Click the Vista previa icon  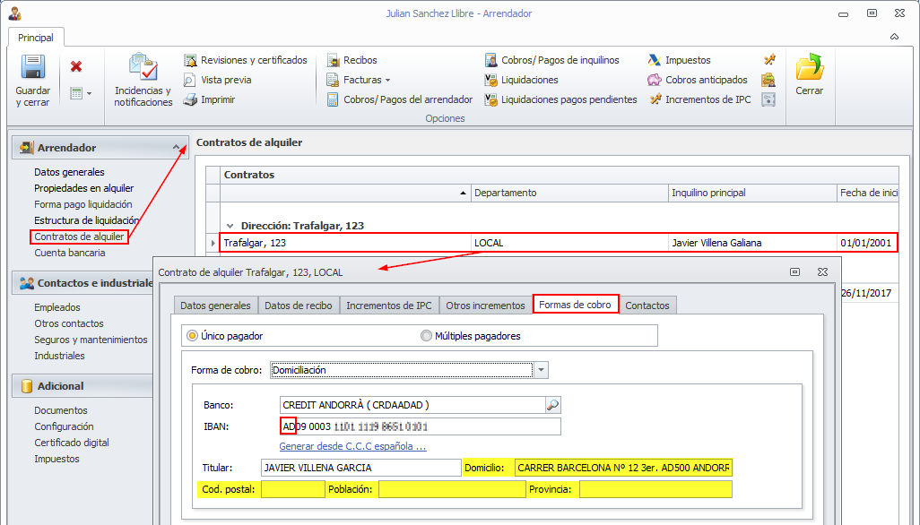[x=190, y=80]
